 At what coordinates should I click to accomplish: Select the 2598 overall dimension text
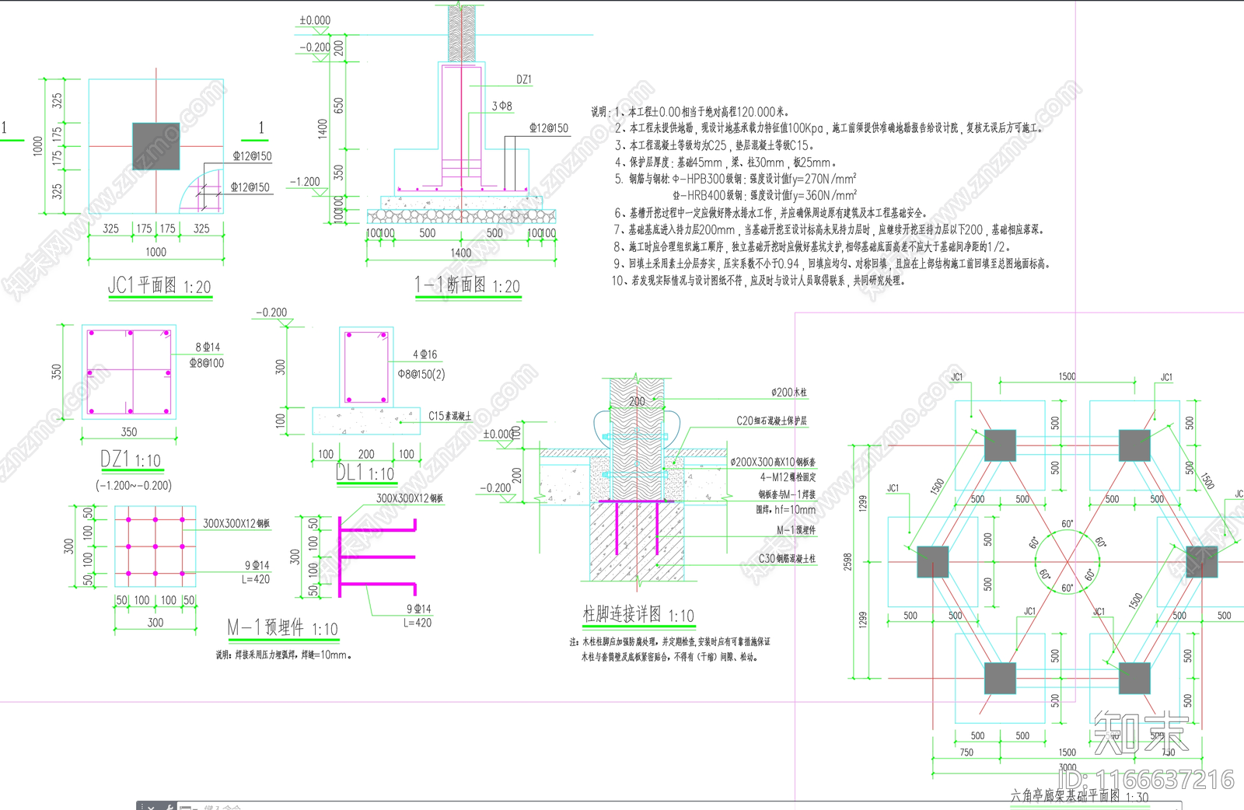click(847, 562)
